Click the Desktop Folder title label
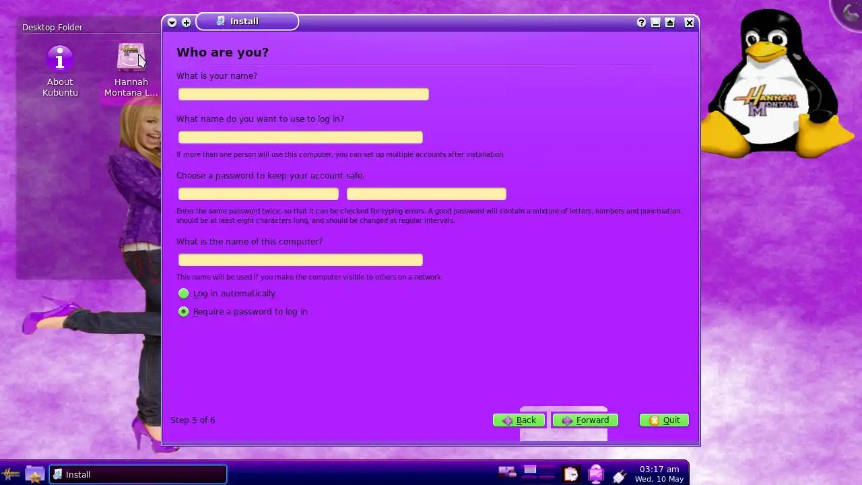 (x=53, y=28)
